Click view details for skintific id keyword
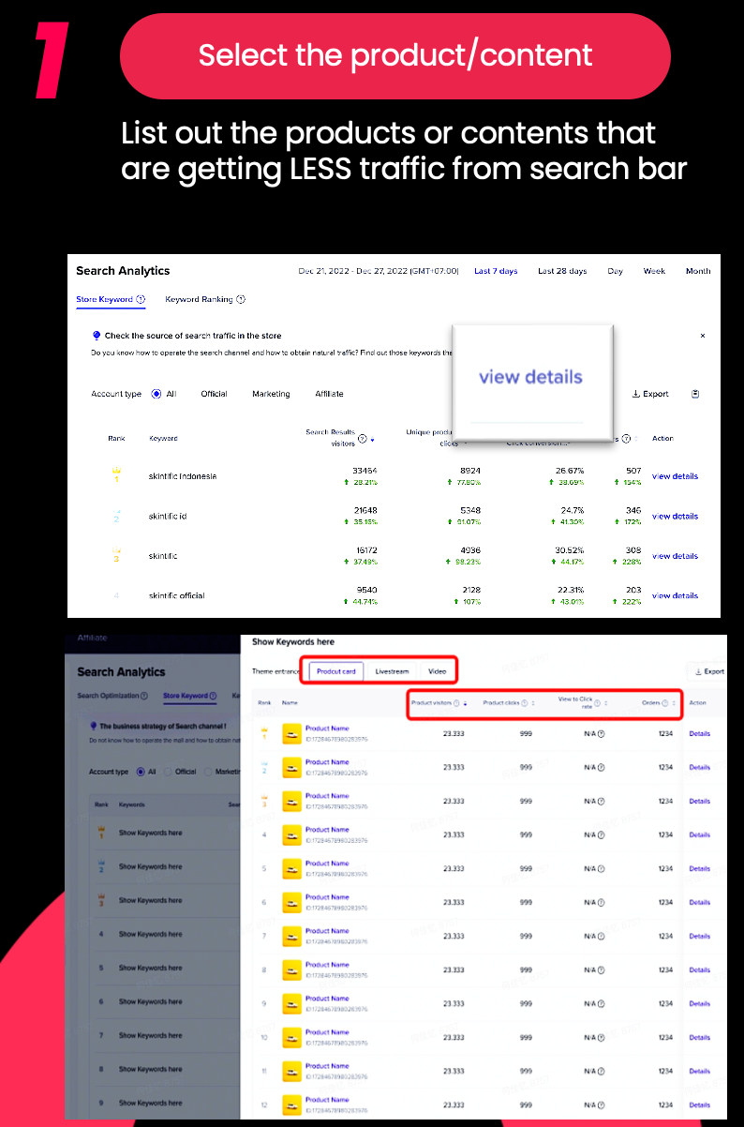744x1127 pixels. (675, 517)
